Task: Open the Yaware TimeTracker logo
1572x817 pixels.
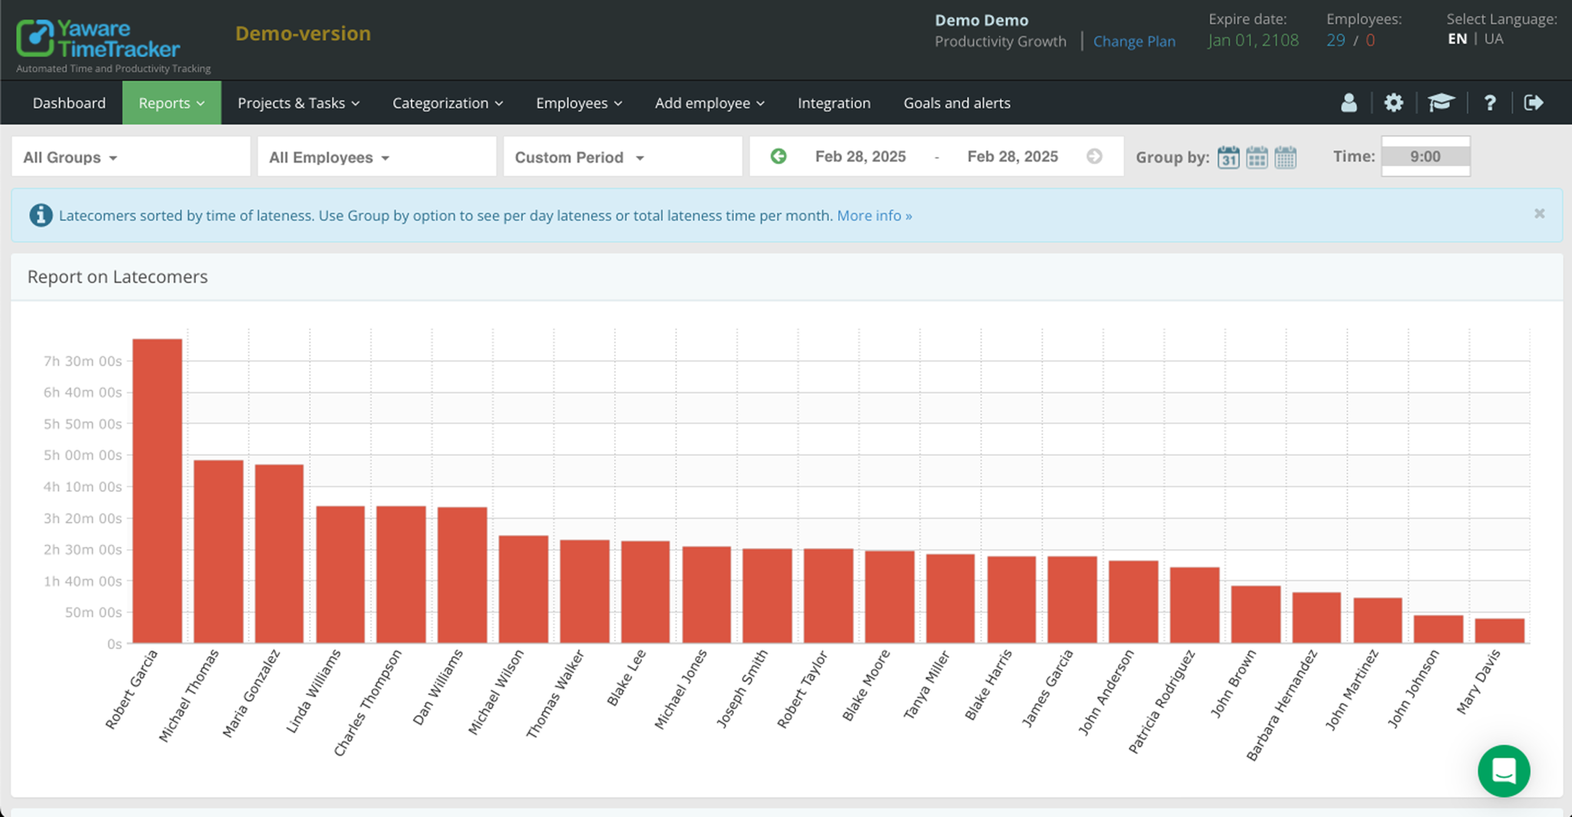Action: pos(98,38)
